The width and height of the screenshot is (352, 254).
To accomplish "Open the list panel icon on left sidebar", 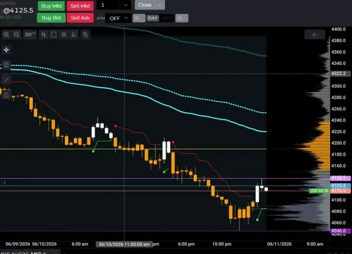I will (6, 65).
